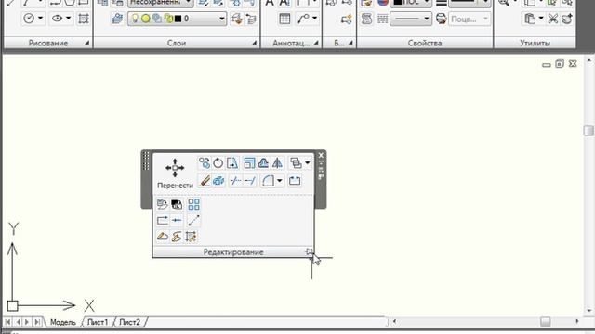Viewport: 595px width, 334px height.
Task: Select the Join tool in expanded panel
Action: tap(177, 221)
